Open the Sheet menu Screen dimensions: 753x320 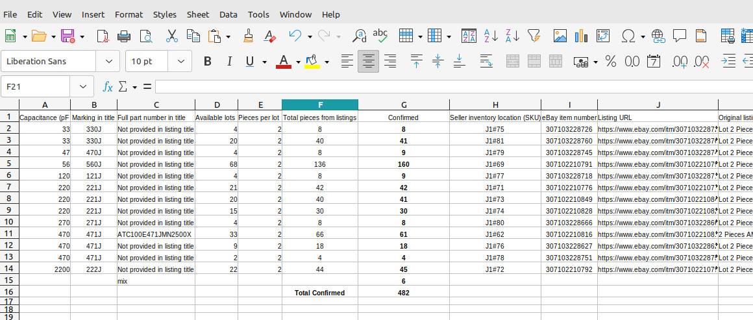point(198,14)
